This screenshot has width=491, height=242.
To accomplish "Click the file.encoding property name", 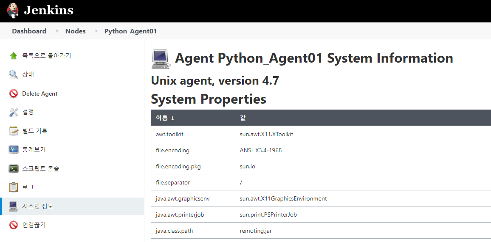I will point(172,150).
